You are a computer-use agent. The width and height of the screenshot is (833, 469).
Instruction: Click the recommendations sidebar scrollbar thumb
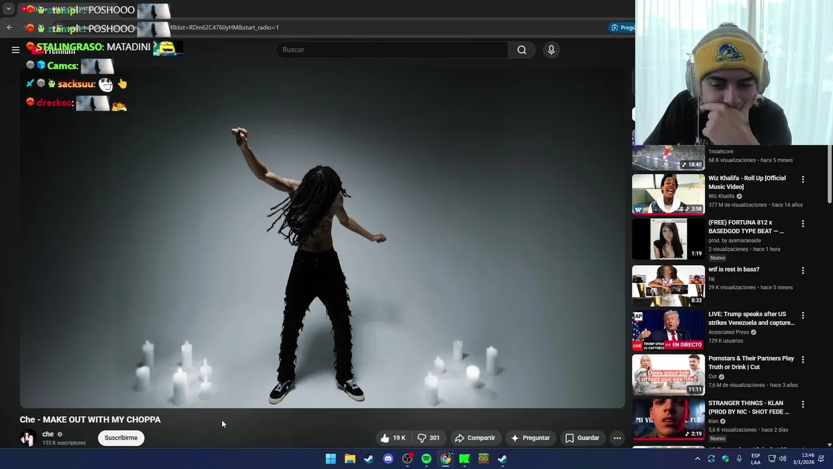[830, 175]
